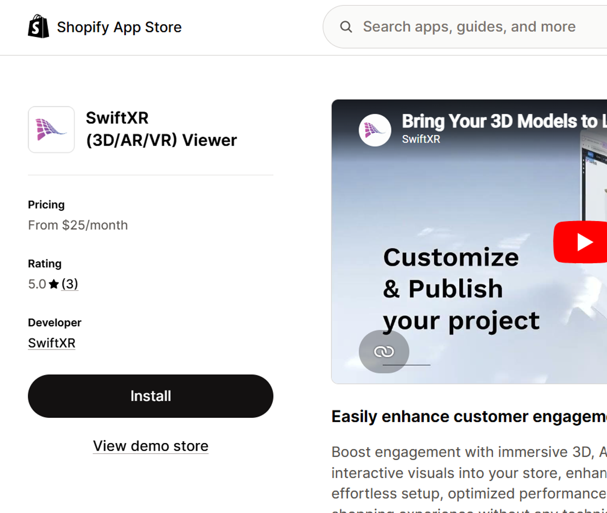
Task: Click the 'Customize & Publish your project' thumbnail text
Action: (x=461, y=289)
